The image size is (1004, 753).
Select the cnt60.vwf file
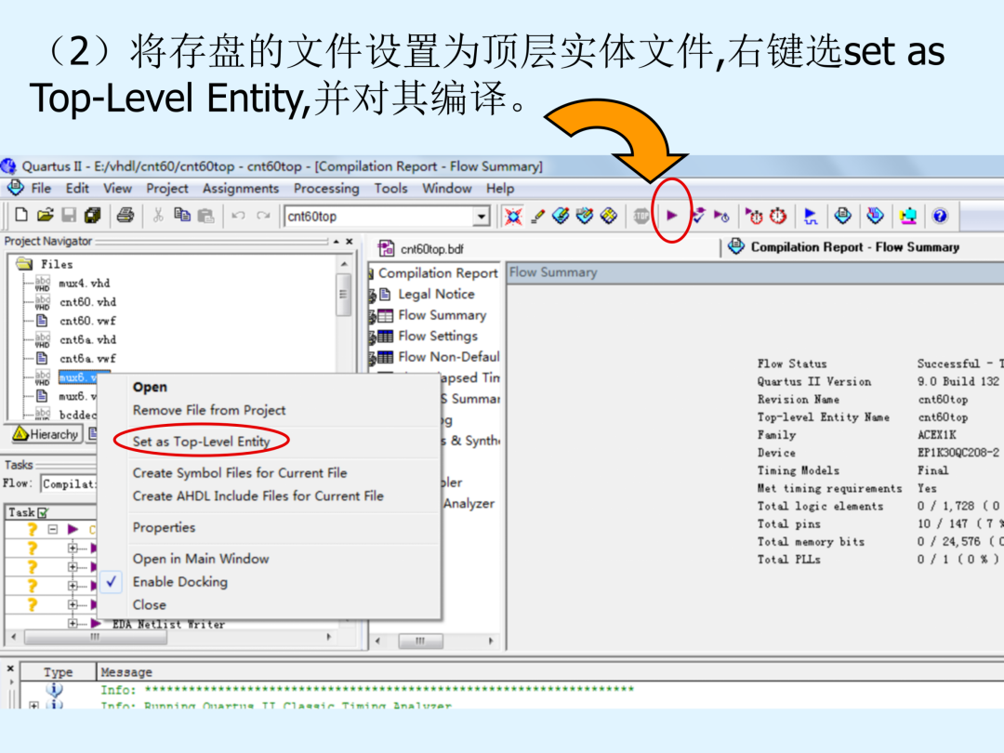tap(87, 320)
